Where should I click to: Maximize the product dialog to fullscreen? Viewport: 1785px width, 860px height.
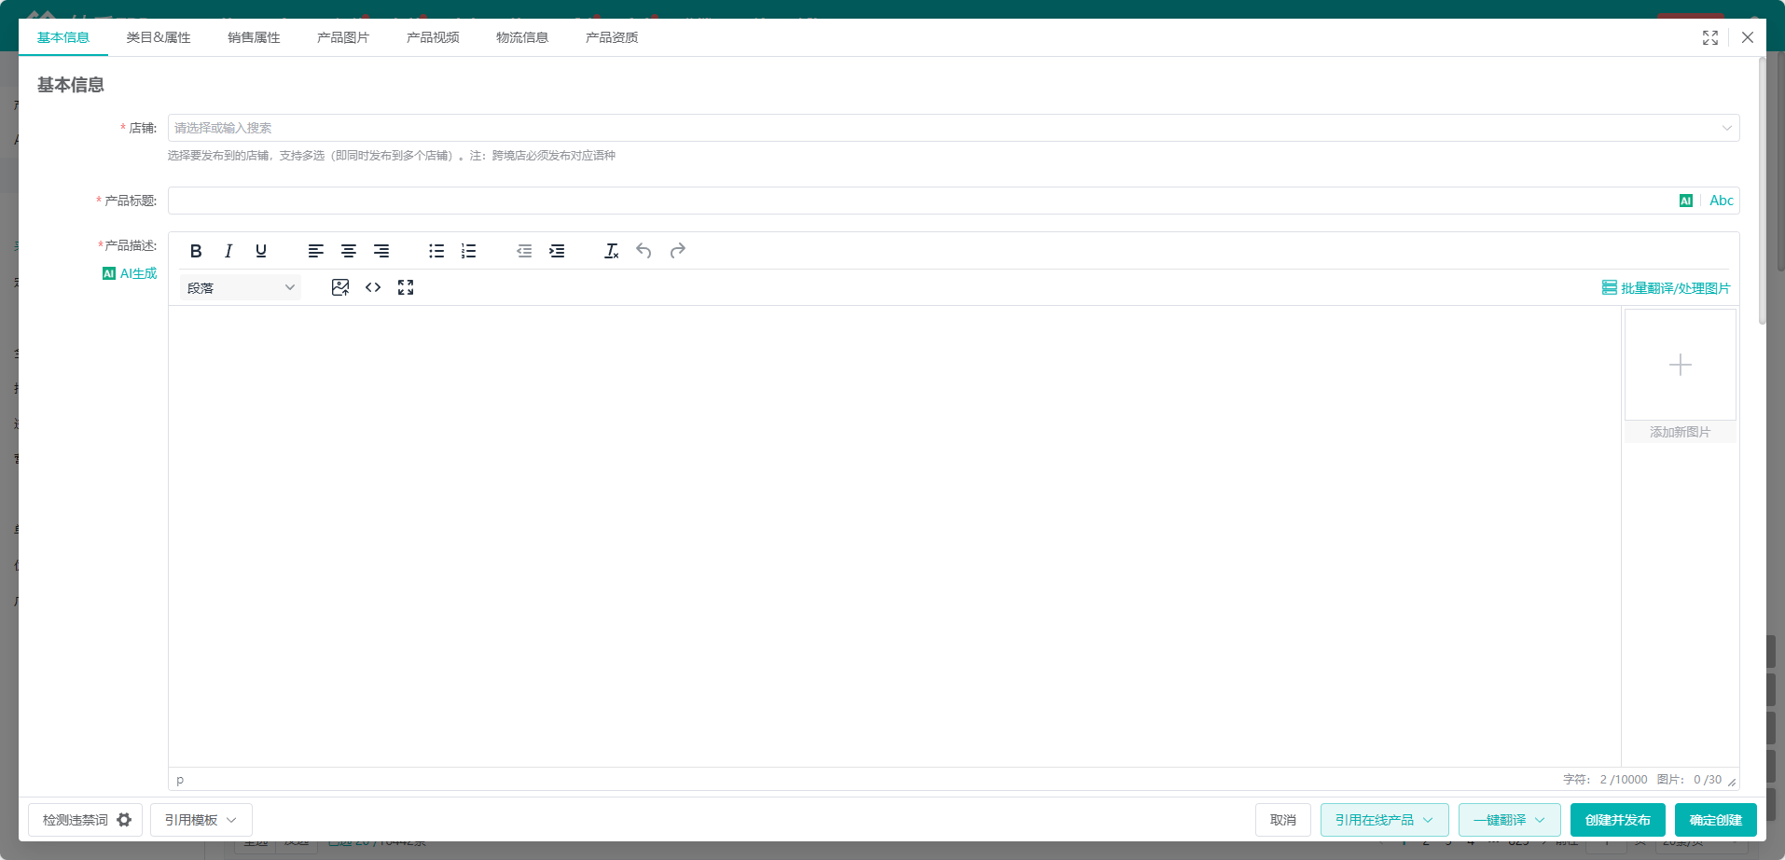(1710, 37)
